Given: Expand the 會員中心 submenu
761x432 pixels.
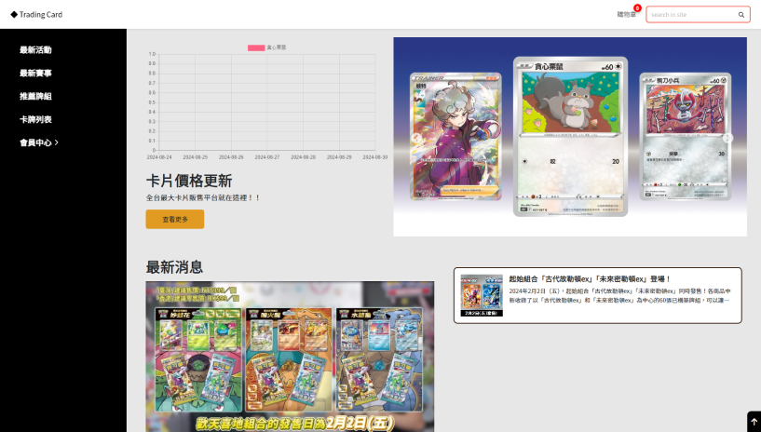Looking at the screenshot, I should [39, 142].
